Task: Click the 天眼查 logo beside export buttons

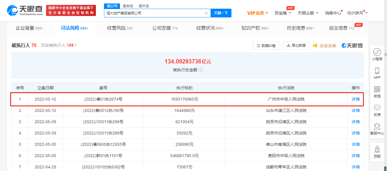Action: [352, 46]
